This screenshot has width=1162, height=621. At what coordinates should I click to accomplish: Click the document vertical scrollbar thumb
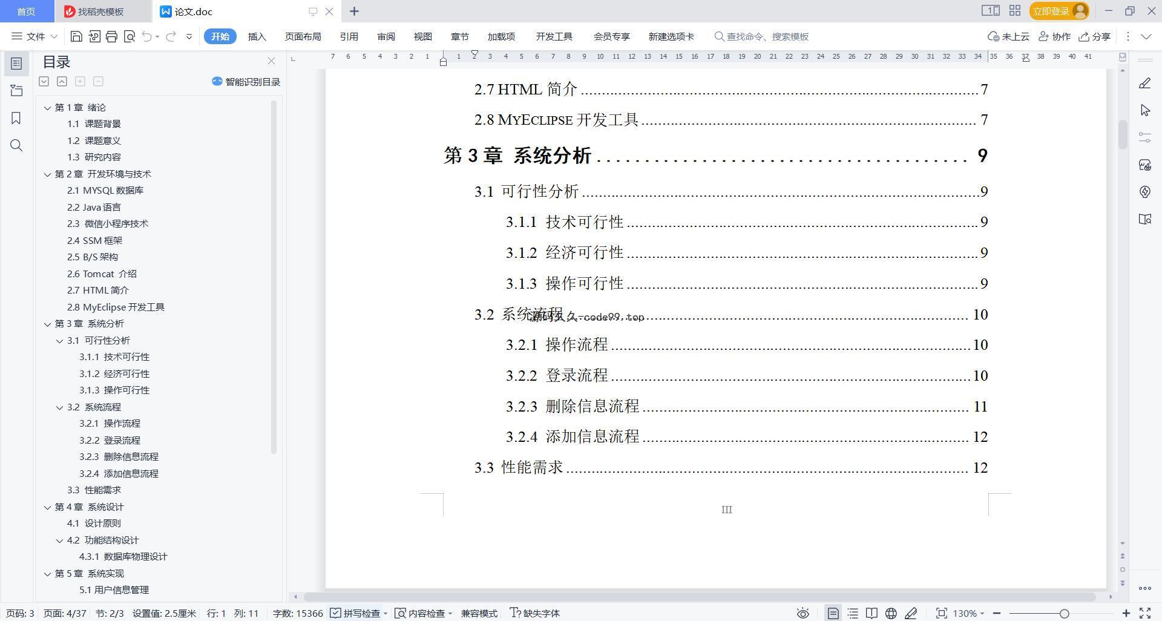click(1123, 134)
